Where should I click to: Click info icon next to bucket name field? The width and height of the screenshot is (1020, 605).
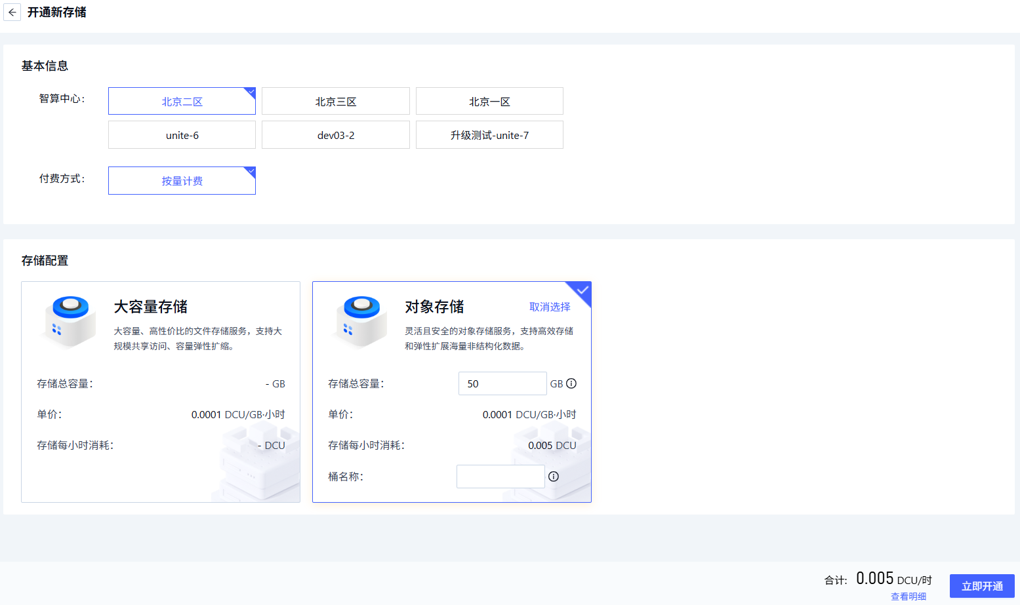pyautogui.click(x=554, y=477)
